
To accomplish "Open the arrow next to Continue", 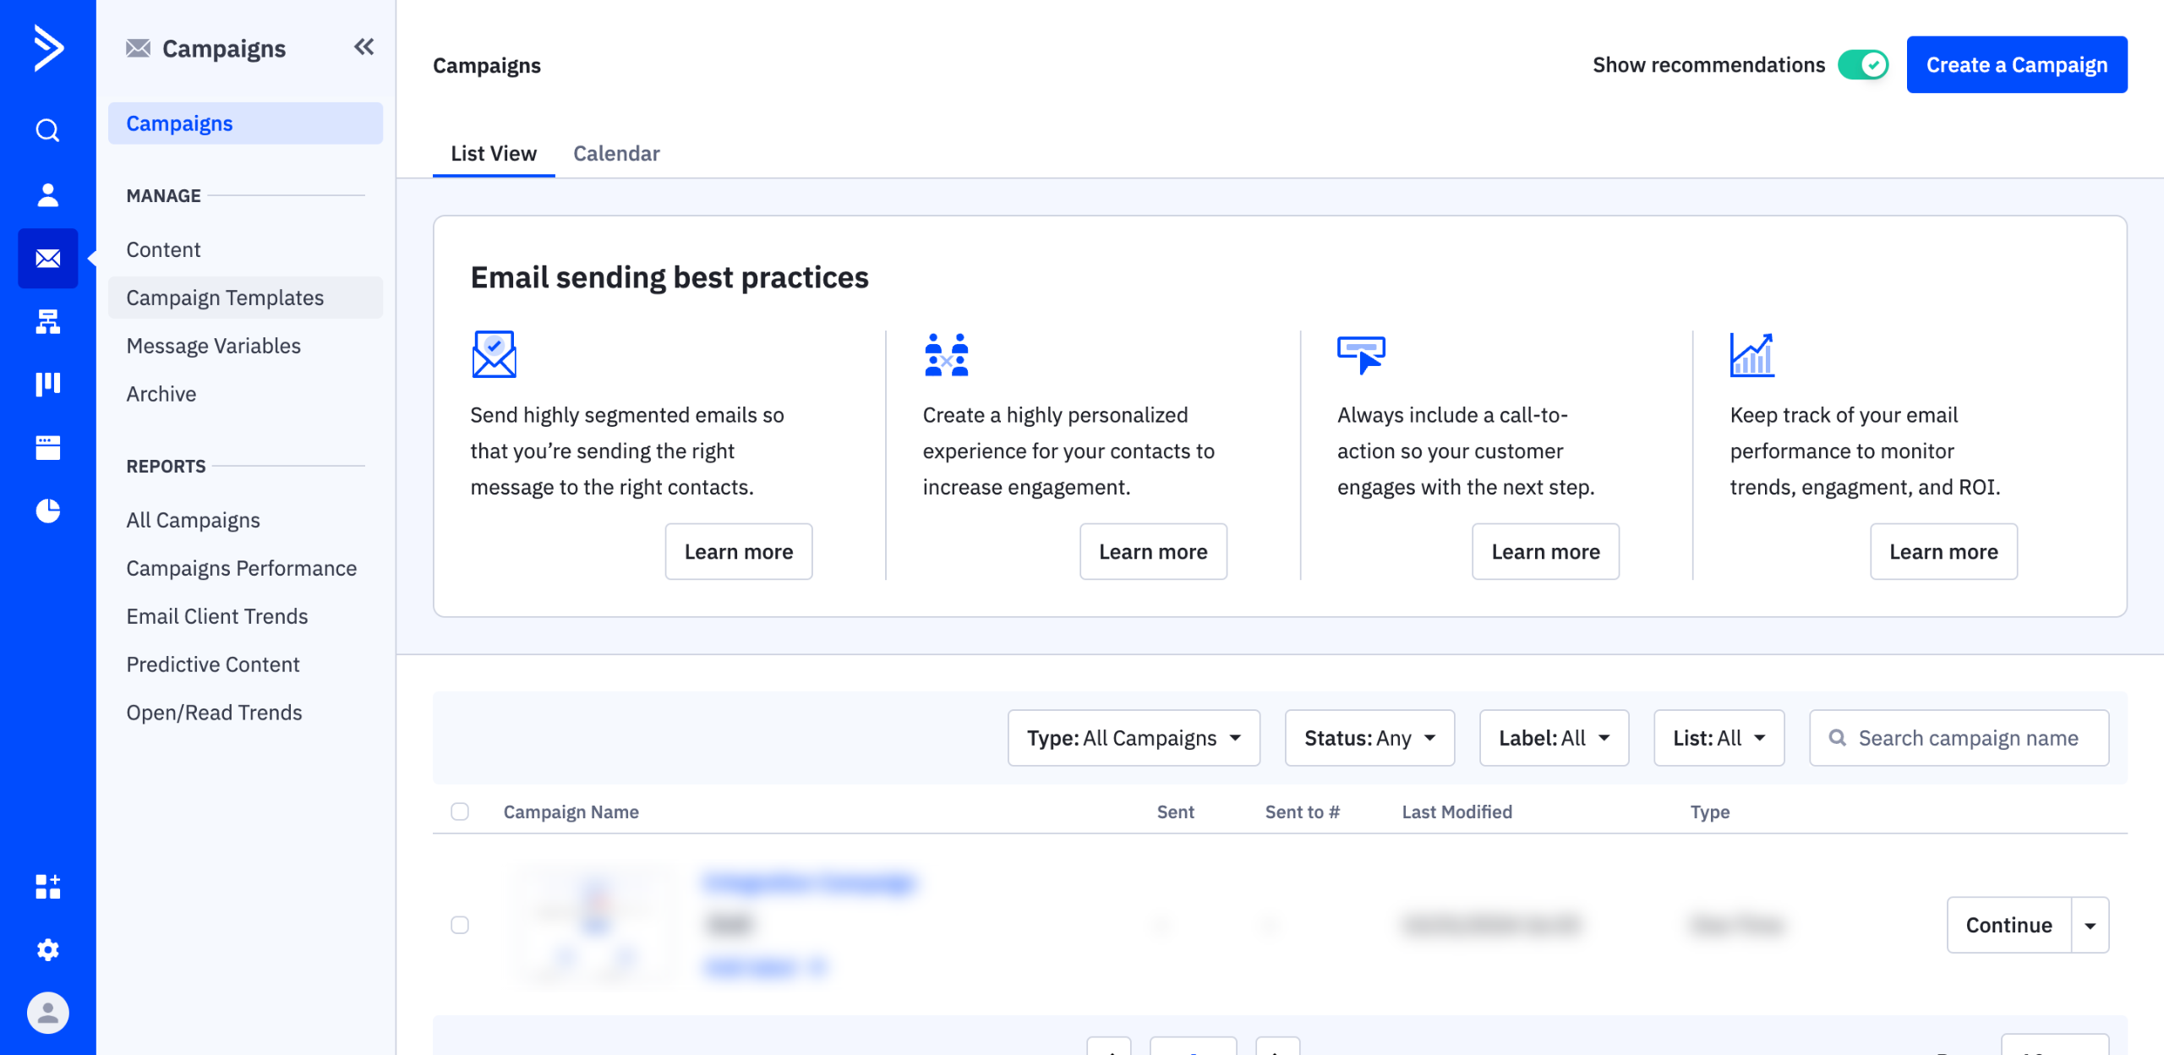I will (2090, 925).
